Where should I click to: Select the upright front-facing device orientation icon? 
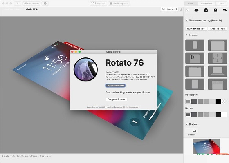click(x=196, y=10)
